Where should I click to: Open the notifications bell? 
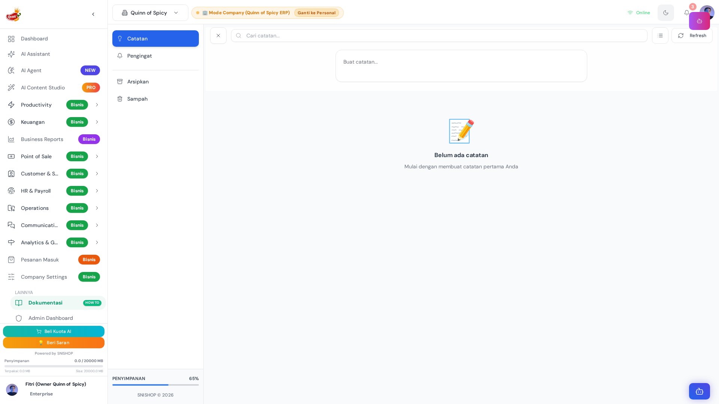coord(686,13)
